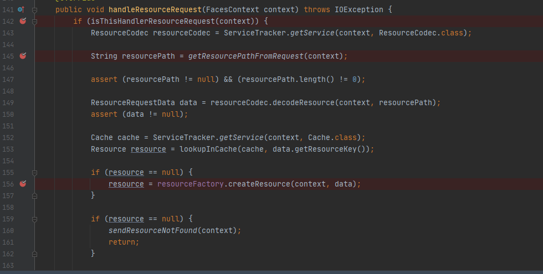Collapse the isThisHandlerResourceRequest if block fold marker
The image size is (543, 274).
(34, 21)
